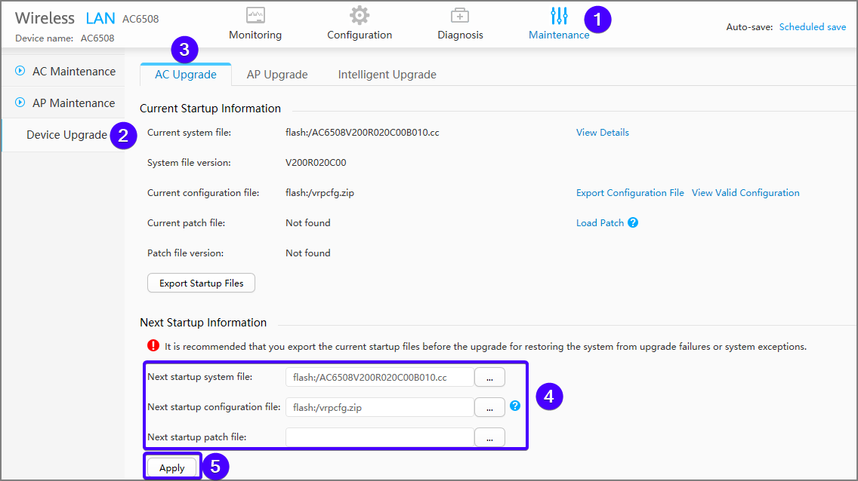858x481 pixels.
Task: Open the Diagnosis toolkit icon
Action: [x=460, y=16]
